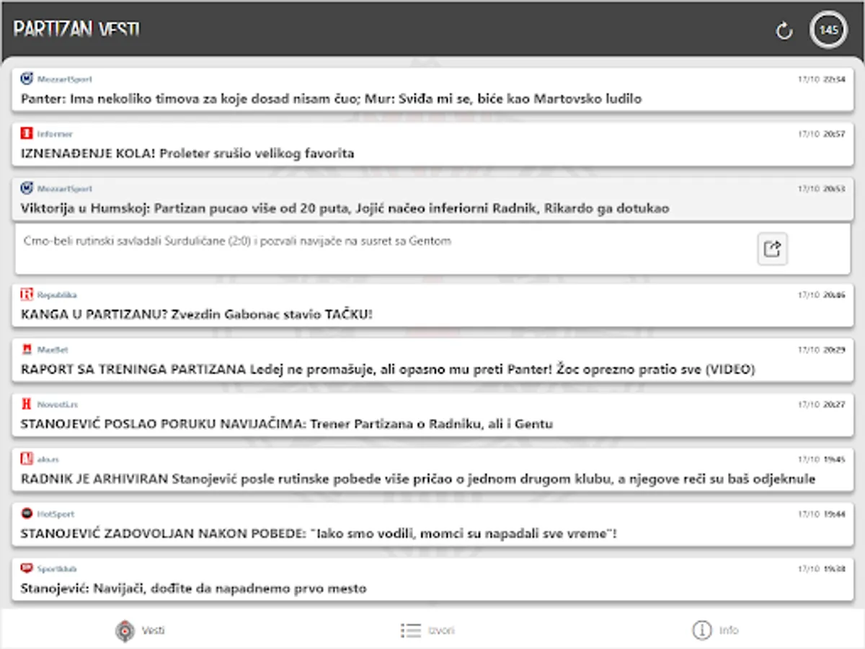This screenshot has height=649, width=865.
Task: Click the Sportklub source logo
Action: coord(27,568)
